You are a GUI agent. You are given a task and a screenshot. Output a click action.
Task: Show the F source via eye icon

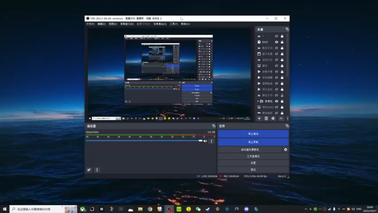click(x=276, y=36)
